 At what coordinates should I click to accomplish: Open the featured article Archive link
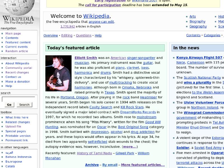(x=92, y=165)
